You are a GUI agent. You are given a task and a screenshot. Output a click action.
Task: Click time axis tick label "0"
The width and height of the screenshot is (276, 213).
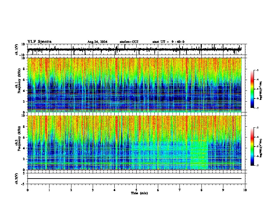click(28, 190)
